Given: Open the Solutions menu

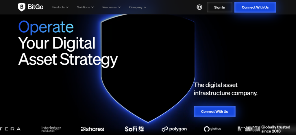Looking at the screenshot, I should (85, 7).
